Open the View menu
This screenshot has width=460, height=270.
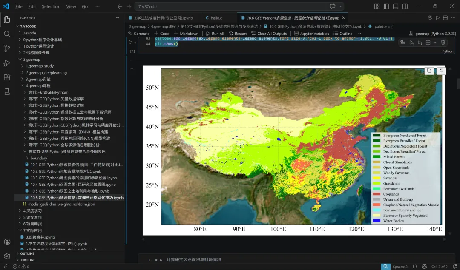[x=71, y=6]
